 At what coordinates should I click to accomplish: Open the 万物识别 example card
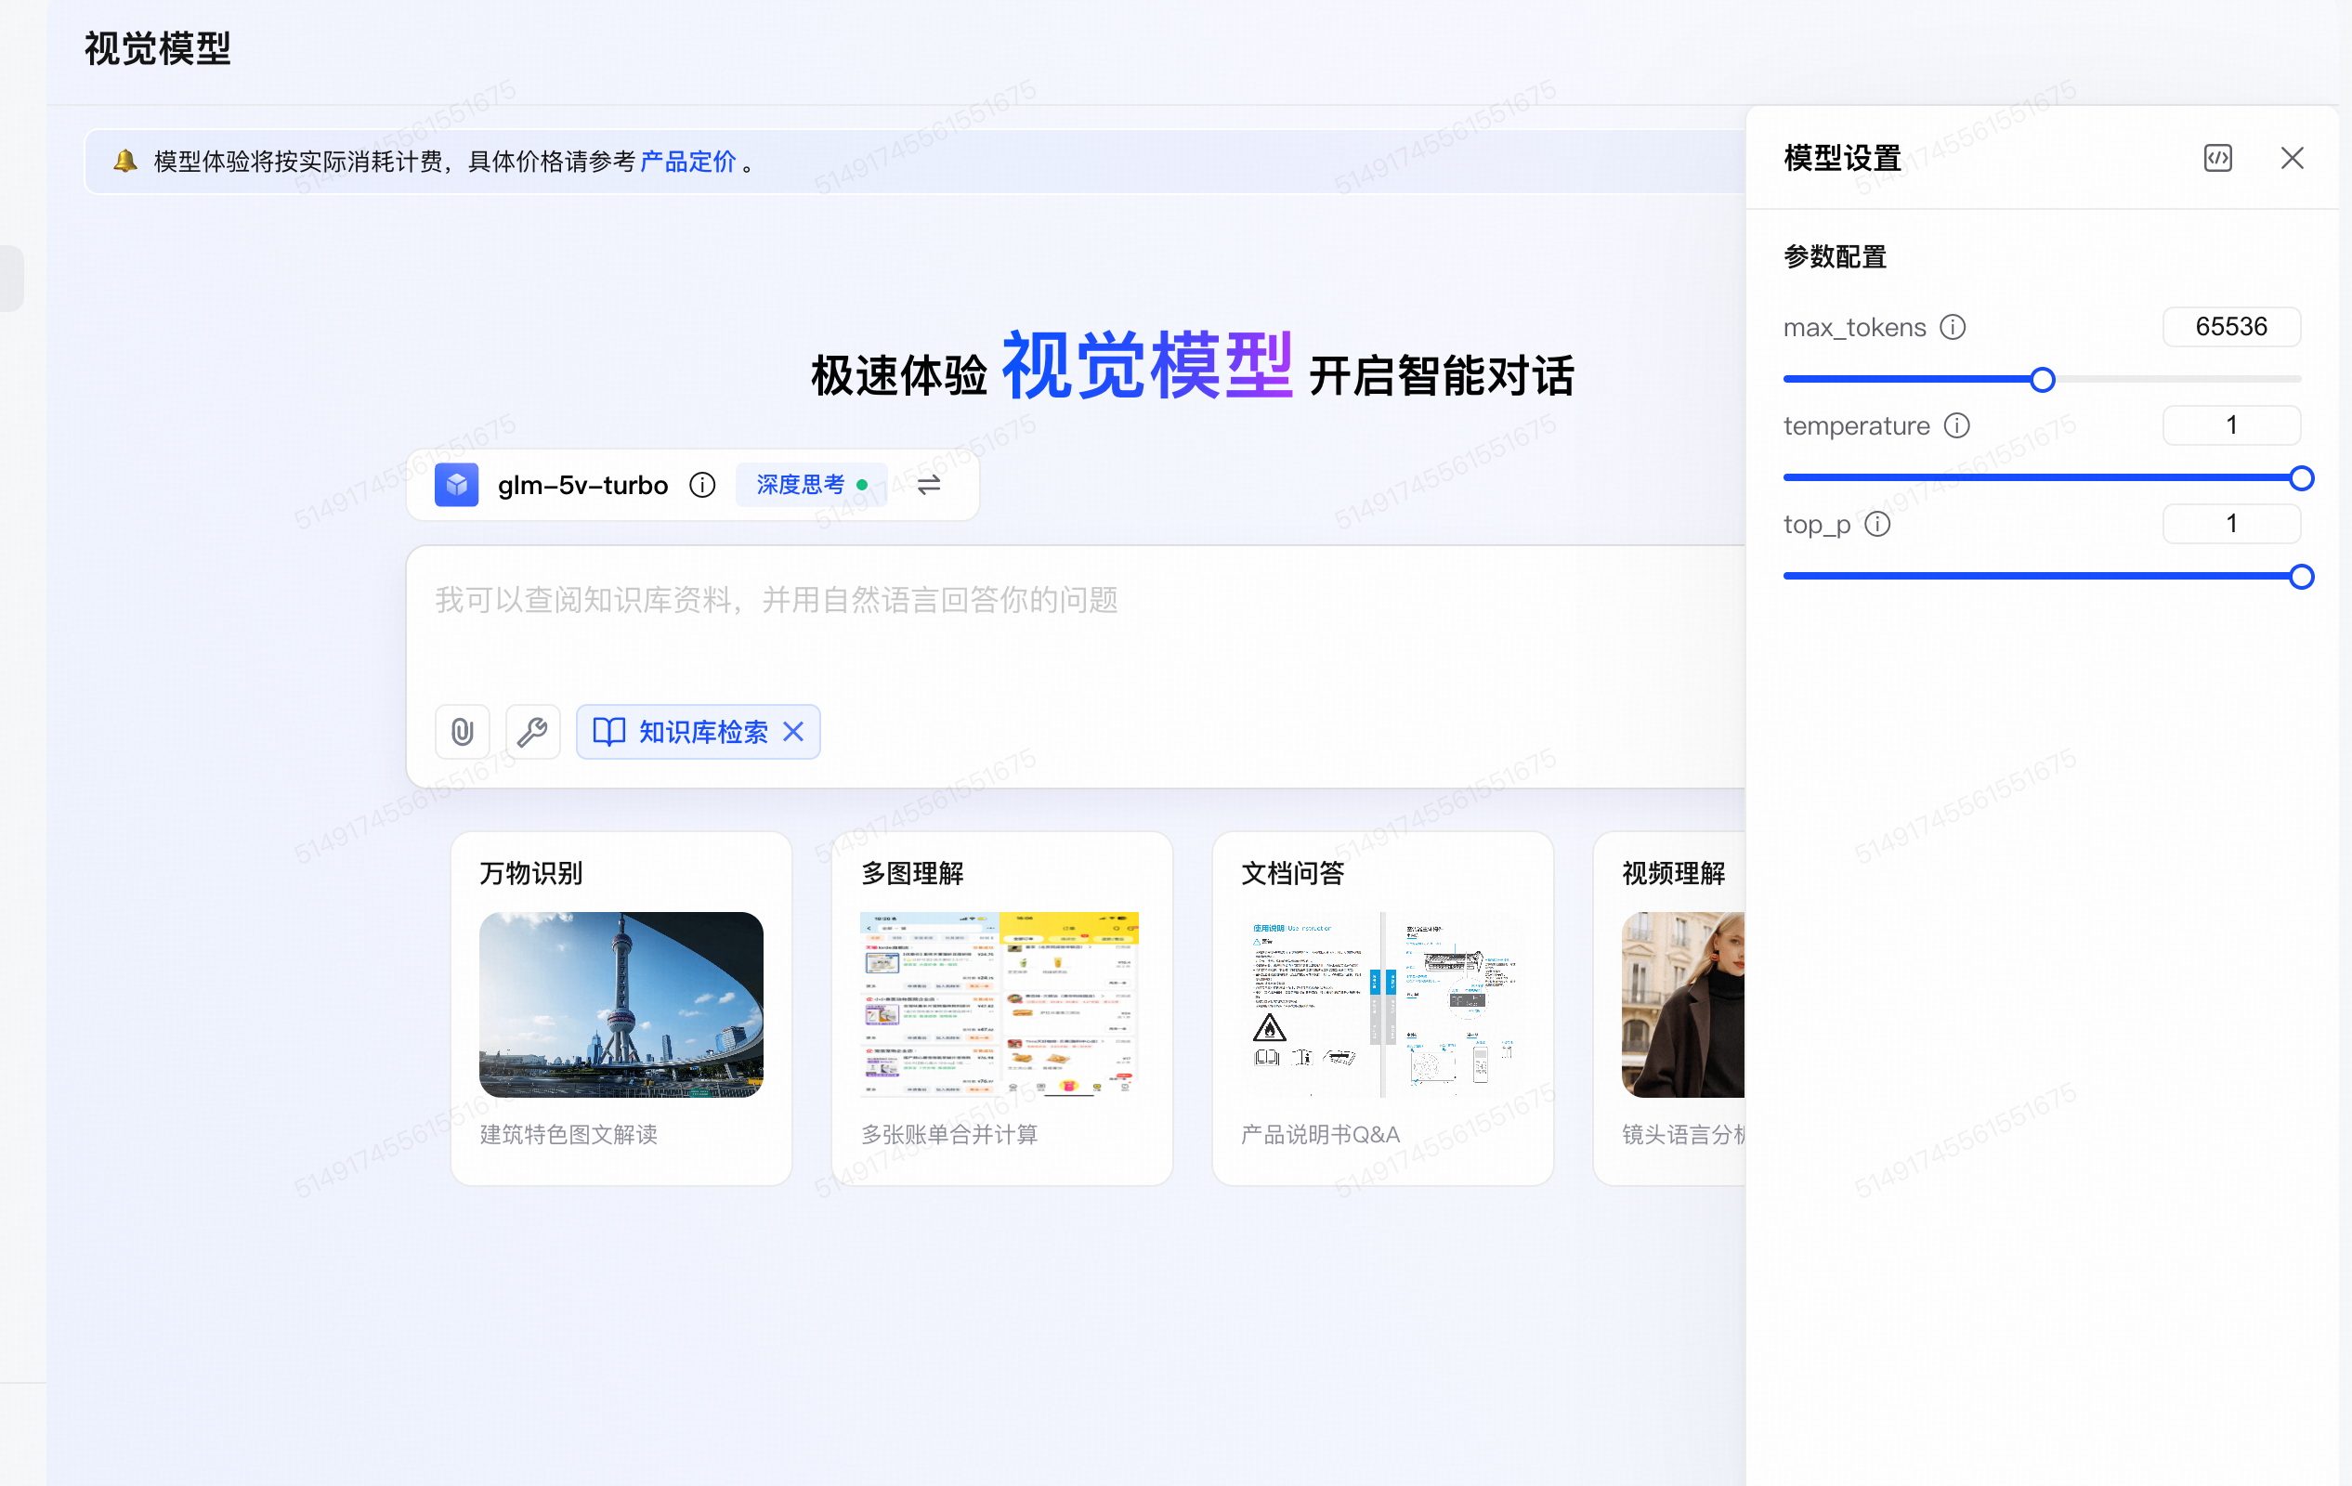coord(621,1006)
